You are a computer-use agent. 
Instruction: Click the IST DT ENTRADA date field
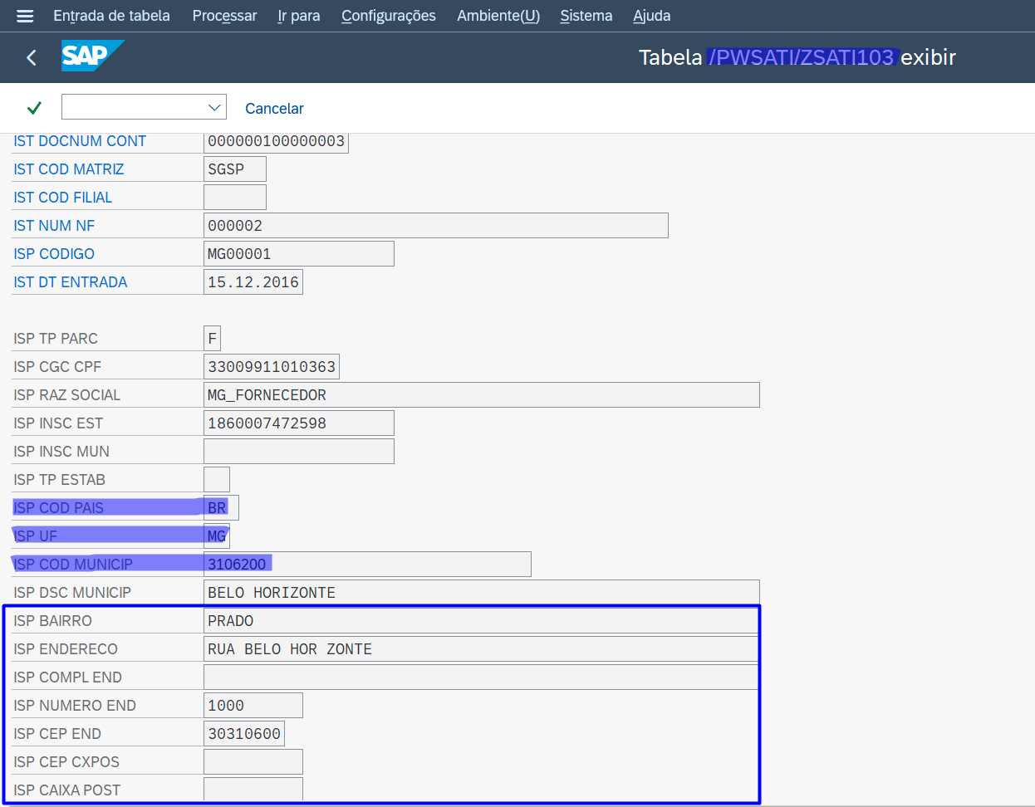(x=253, y=282)
